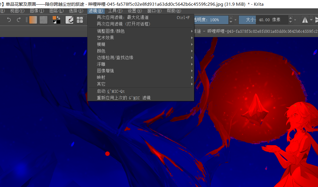Open the 工具(T) menu
This screenshot has width=318, height=187.
115,11
